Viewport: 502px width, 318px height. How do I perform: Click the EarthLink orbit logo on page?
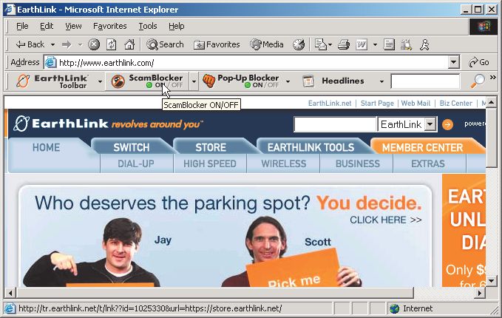(21, 124)
